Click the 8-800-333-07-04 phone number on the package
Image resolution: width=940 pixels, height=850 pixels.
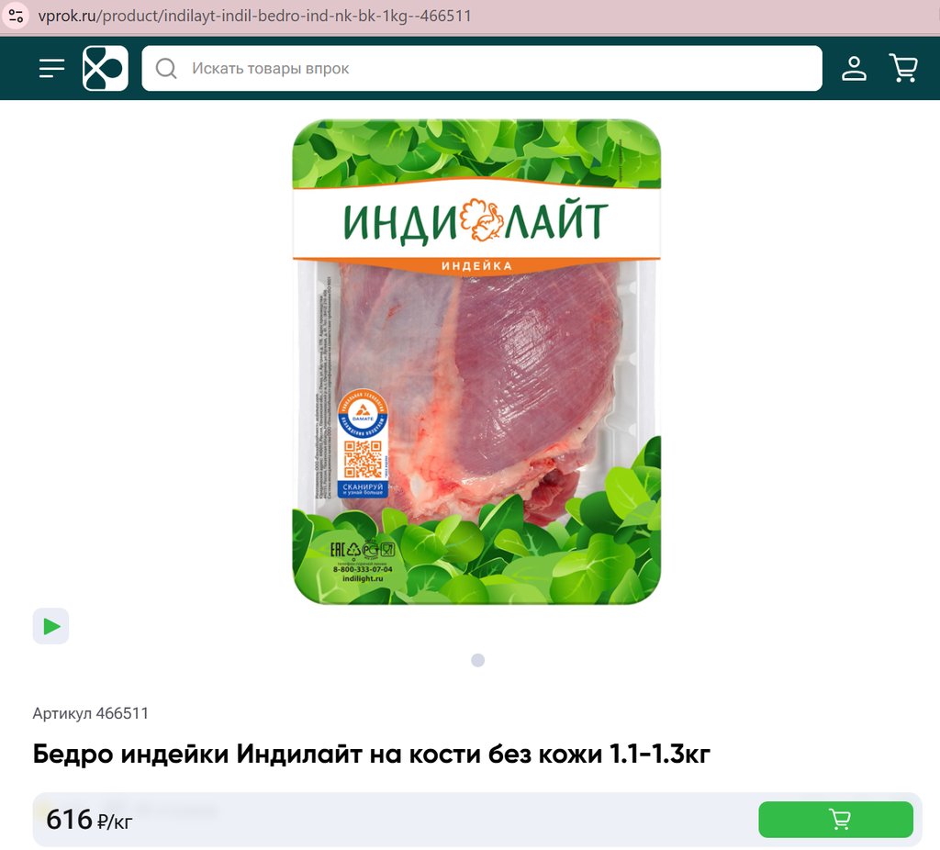pos(363,569)
